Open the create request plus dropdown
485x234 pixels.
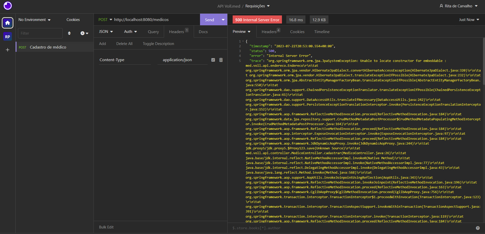click(x=84, y=33)
